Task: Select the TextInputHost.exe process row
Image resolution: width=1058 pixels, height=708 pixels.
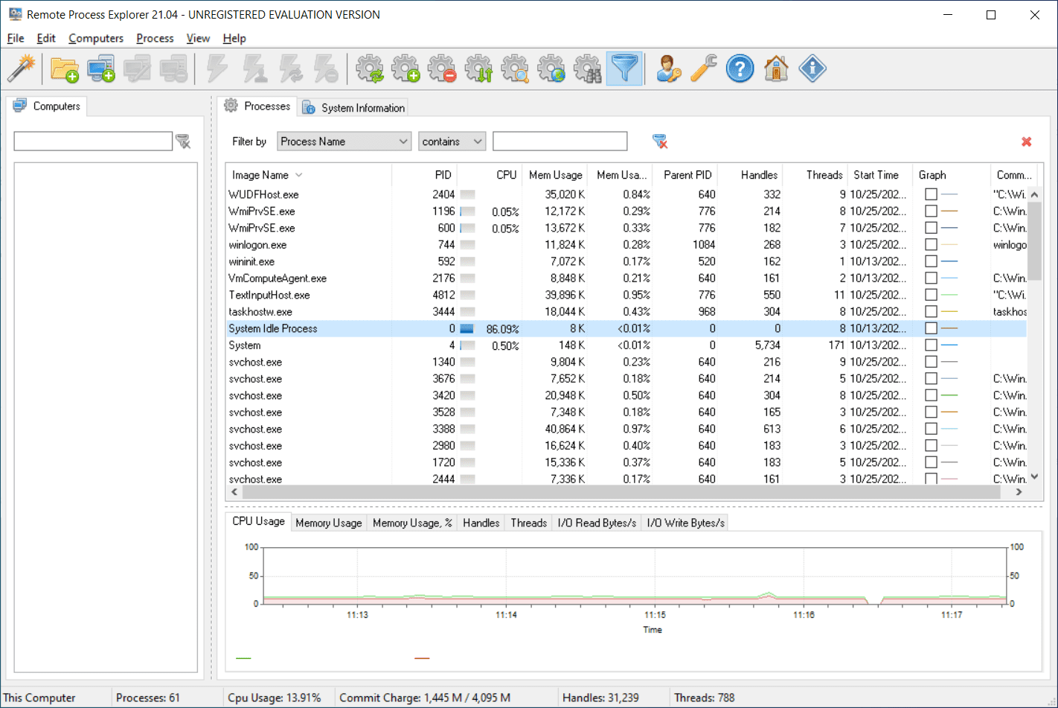Action: pos(626,295)
